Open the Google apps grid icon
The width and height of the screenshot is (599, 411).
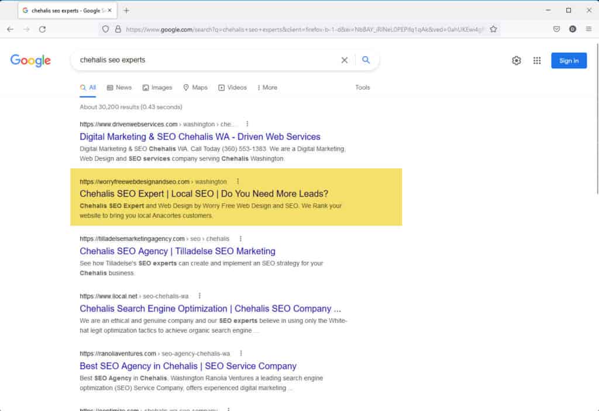pyautogui.click(x=537, y=60)
